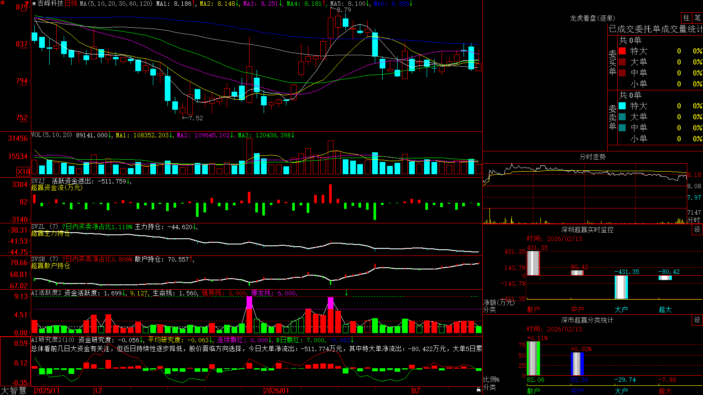Click the cyan 特大 sell-order color swatch
Viewport: 703px width, 395px height.
(x=622, y=106)
